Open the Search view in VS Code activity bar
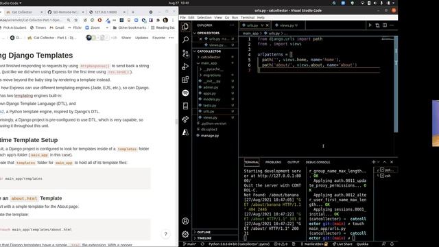Image resolution: width=439 pixels, height=247 pixels. (185, 40)
